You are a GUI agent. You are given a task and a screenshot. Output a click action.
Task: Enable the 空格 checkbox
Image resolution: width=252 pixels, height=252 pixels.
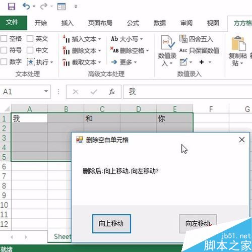pyautogui.click(x=4, y=39)
